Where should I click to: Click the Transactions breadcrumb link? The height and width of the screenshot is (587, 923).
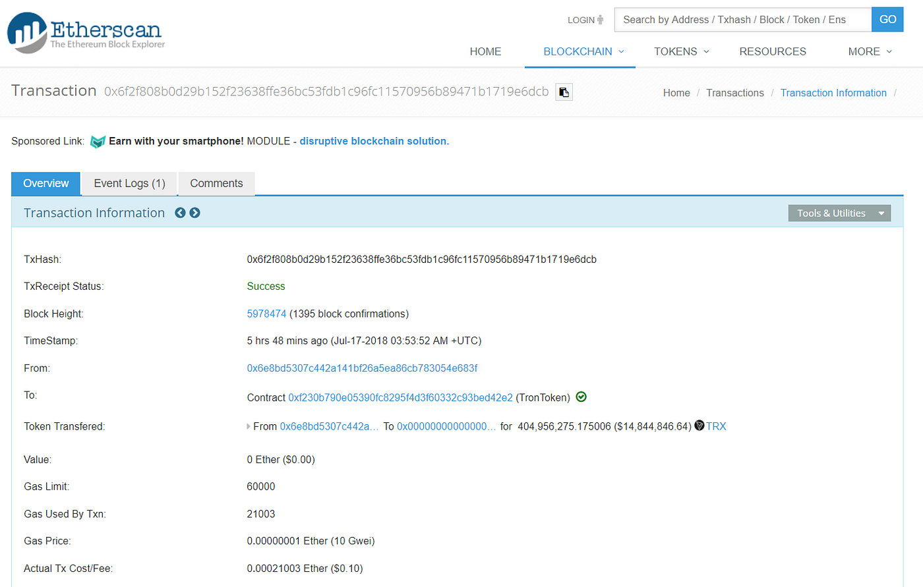[x=735, y=93]
